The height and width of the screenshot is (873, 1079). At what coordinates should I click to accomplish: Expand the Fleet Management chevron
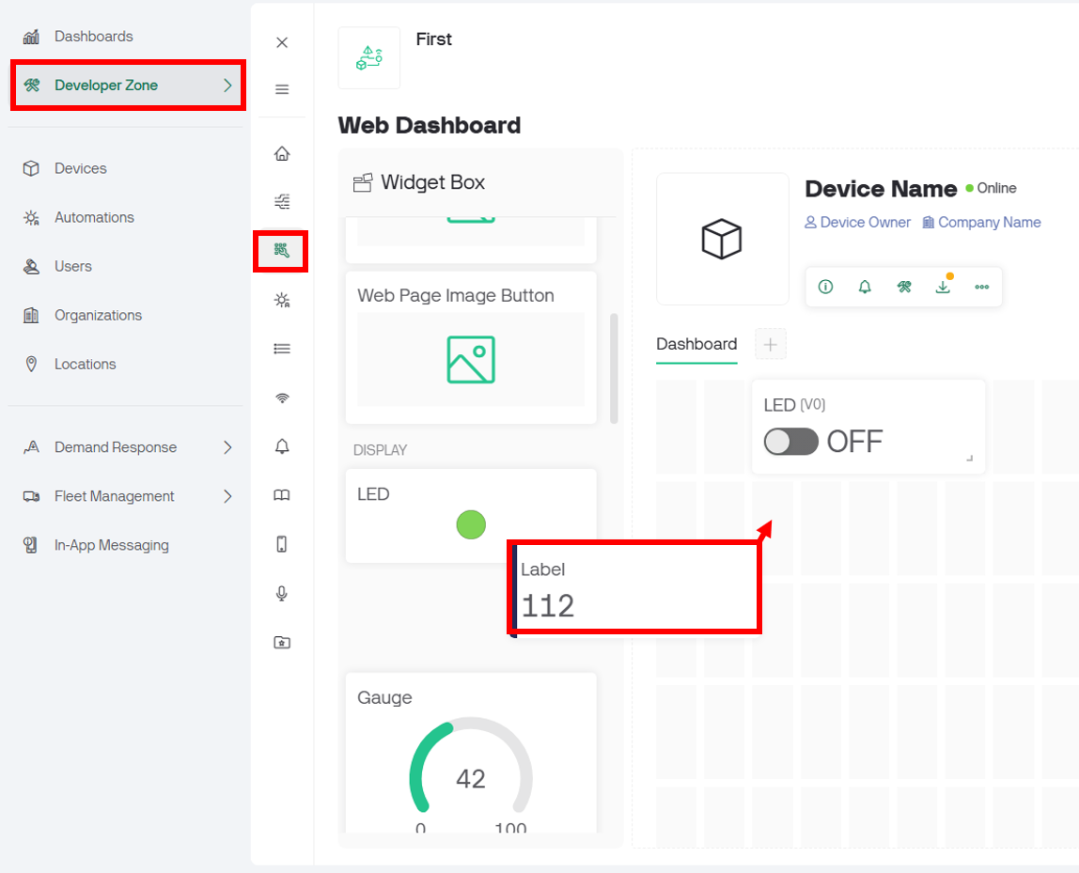click(227, 496)
